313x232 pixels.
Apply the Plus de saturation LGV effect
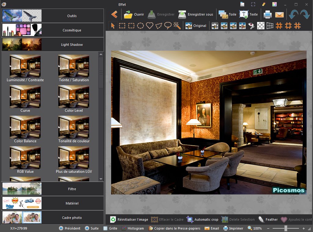click(x=74, y=160)
